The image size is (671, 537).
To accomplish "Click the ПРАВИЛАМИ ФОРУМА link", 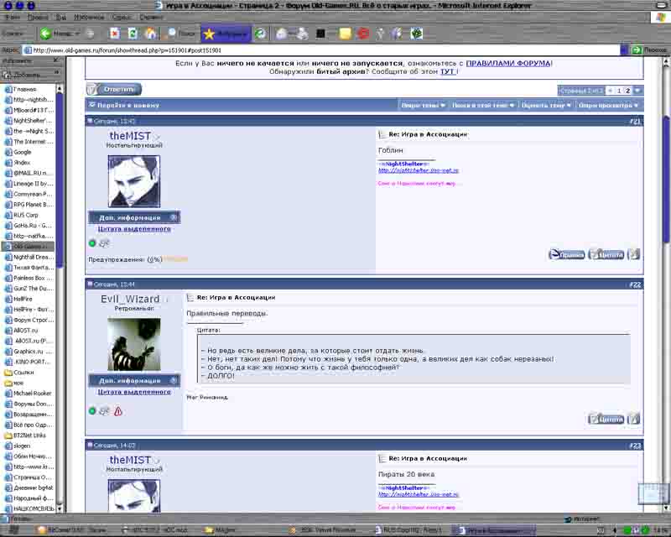I will (508, 63).
